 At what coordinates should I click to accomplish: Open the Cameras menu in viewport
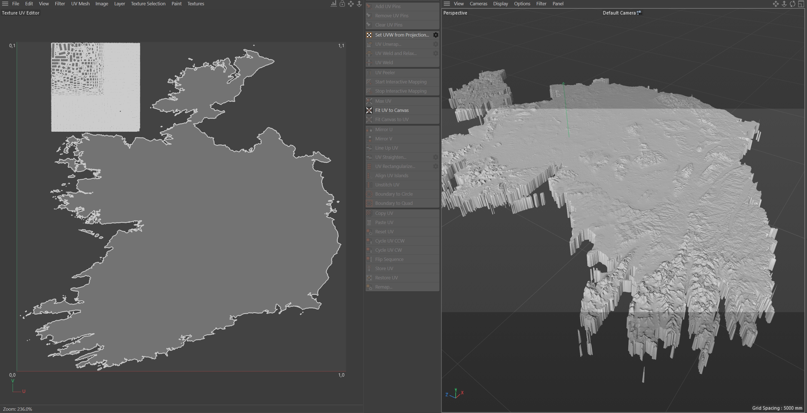point(478,4)
